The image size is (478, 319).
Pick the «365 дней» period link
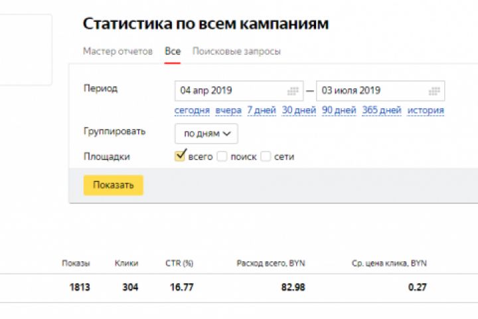click(x=382, y=110)
